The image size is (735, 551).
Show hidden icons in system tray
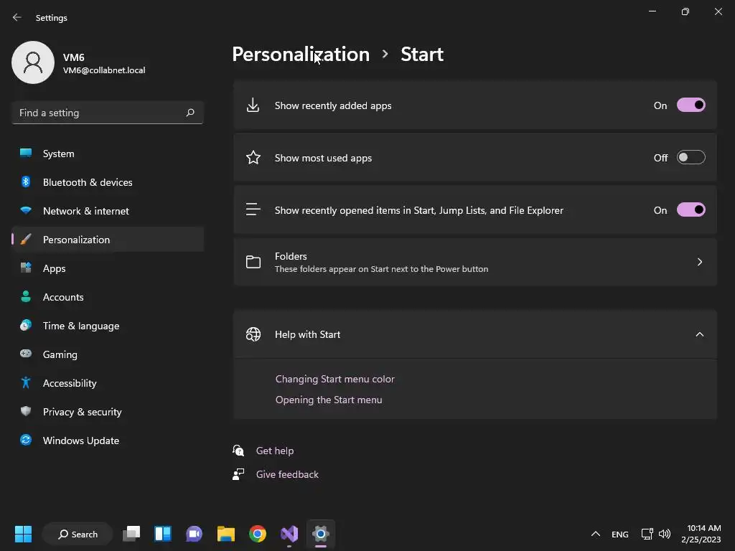coord(595,534)
